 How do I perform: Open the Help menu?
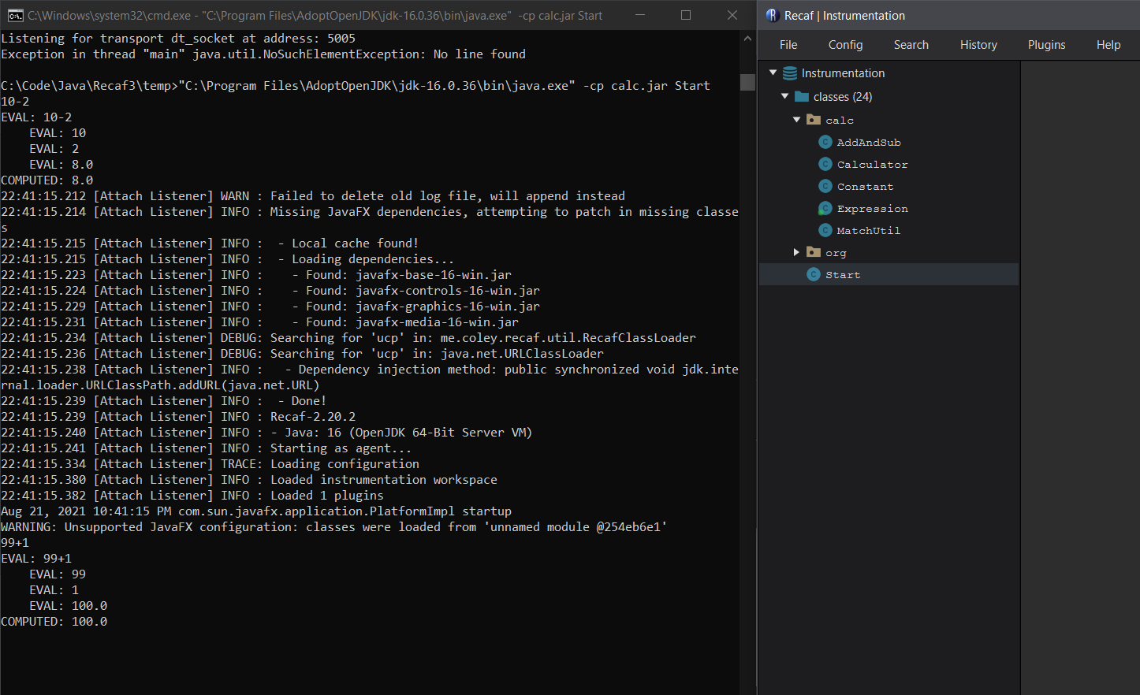(x=1108, y=45)
